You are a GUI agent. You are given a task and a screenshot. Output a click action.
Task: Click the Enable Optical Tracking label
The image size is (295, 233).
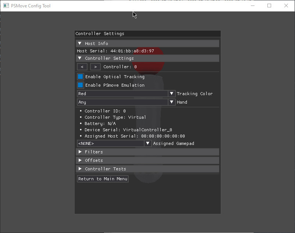pos(115,77)
